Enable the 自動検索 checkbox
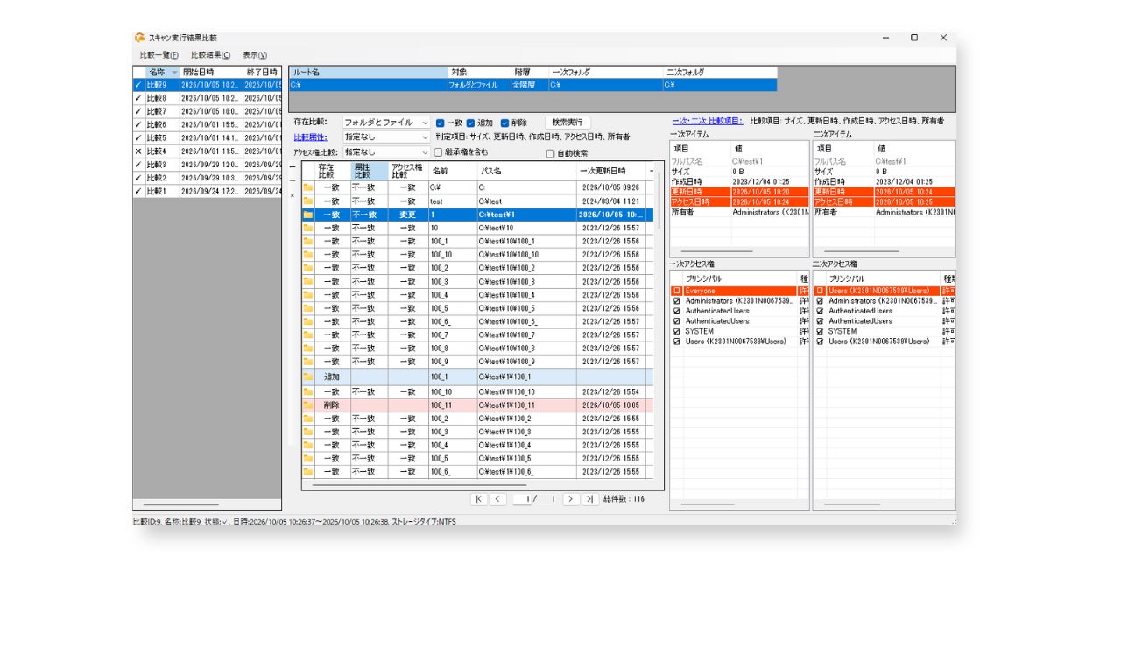This screenshot has width=1121, height=648. 550,153
